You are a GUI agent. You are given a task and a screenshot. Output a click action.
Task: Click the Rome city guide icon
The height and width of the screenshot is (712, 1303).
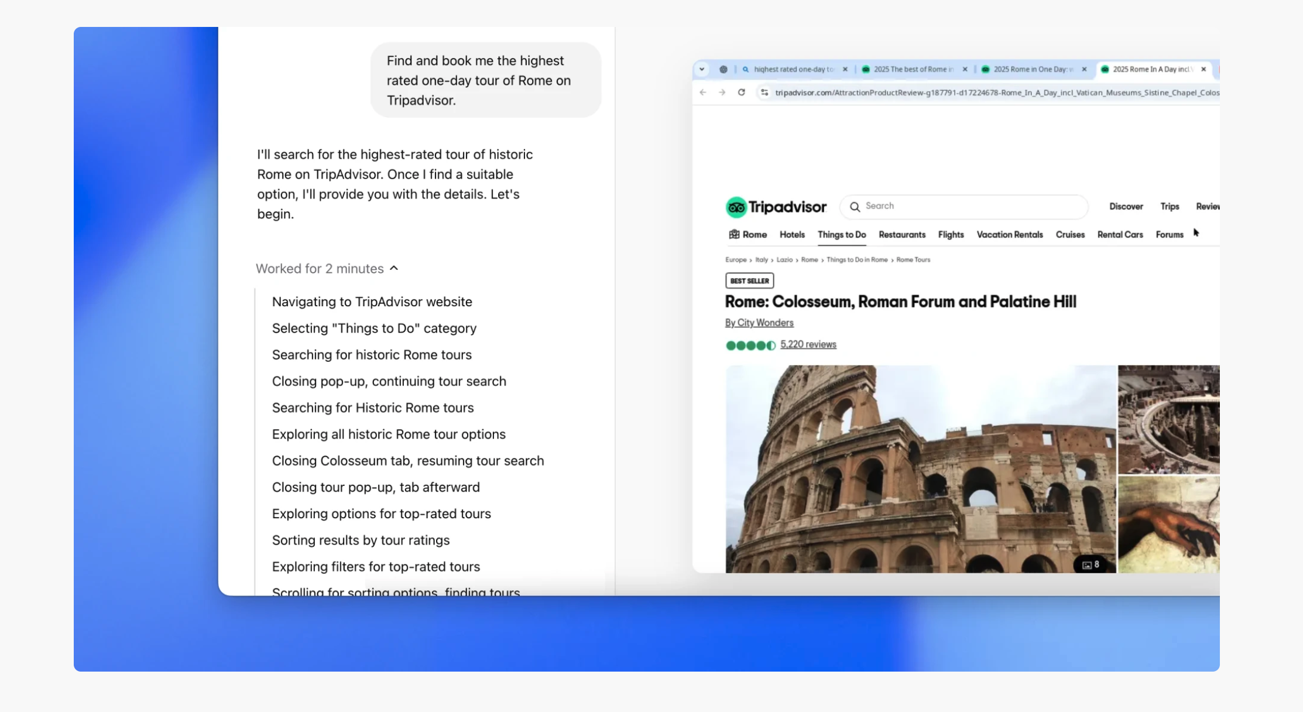tap(734, 234)
